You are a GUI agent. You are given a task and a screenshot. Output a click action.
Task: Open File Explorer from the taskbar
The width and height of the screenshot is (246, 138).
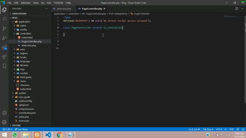pyautogui.click(x=26, y=135)
